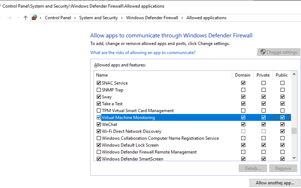Enable the SNMP Trap checkbox

tap(99, 90)
